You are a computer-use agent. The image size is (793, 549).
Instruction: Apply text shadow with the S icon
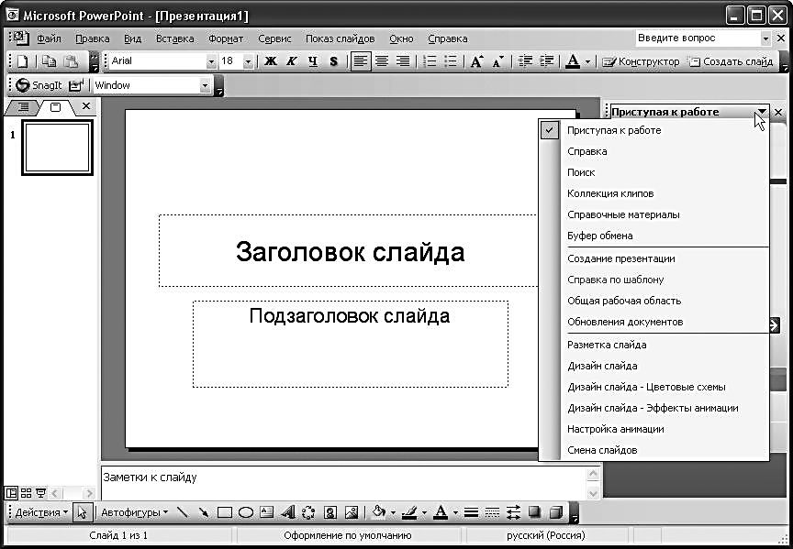[x=333, y=62]
